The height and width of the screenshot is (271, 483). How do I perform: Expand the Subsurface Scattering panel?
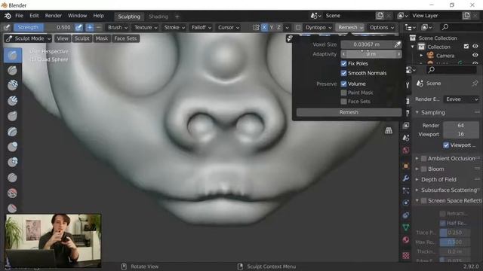[x=448, y=190]
